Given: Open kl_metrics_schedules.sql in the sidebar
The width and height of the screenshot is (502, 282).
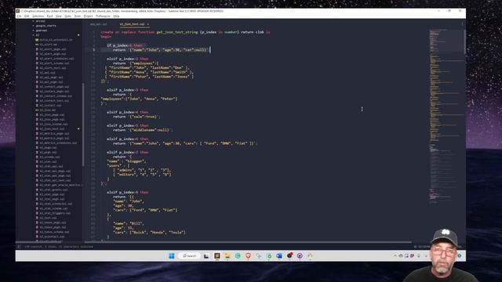Looking at the screenshot, I should (58, 143).
